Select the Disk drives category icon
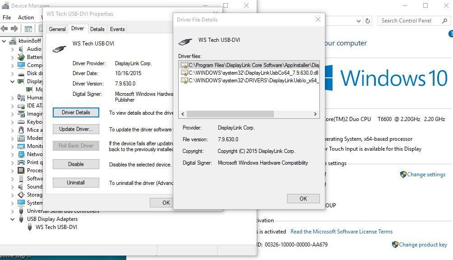This screenshot has height=260, width=453. tap(21, 73)
